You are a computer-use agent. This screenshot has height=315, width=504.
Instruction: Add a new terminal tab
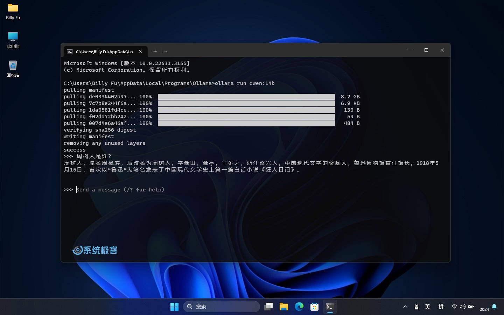(155, 51)
